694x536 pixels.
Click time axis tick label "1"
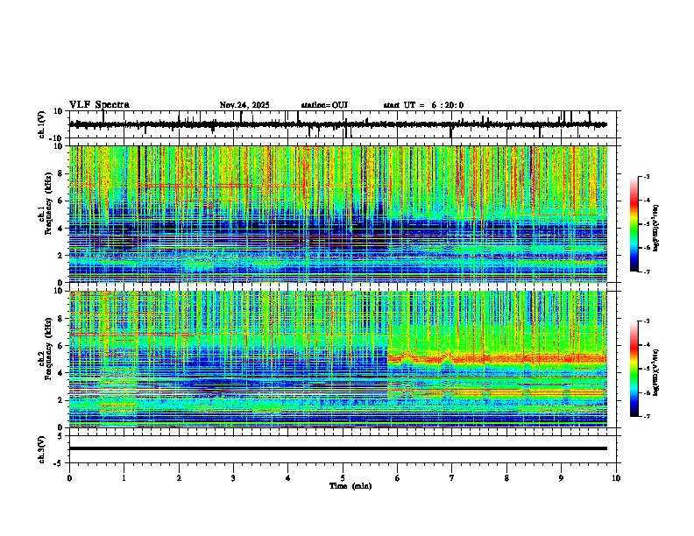point(124,478)
